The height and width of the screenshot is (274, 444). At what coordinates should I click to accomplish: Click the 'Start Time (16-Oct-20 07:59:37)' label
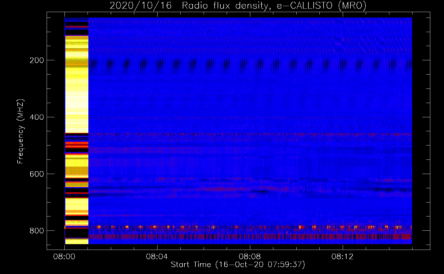coord(238,265)
